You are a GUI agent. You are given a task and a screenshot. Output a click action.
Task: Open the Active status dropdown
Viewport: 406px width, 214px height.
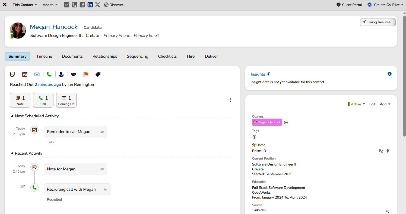click(357, 104)
